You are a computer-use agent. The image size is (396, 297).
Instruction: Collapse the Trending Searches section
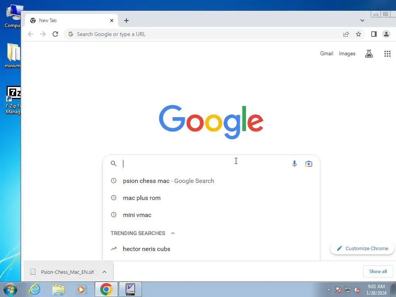coord(173,233)
